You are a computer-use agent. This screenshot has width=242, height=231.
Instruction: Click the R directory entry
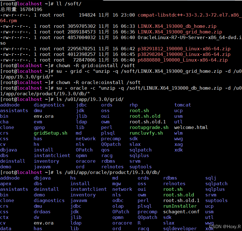[139, 223]
